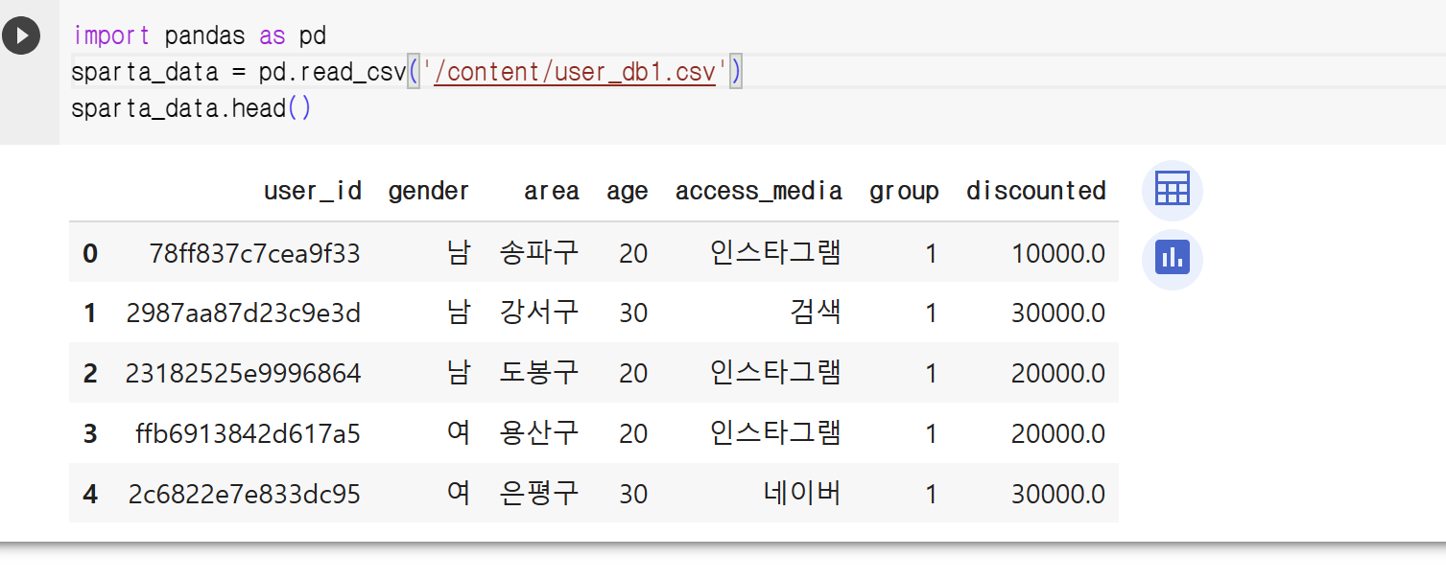1446x580 pixels.
Task: Click discounted 20000.0 in row 2
Action: coord(1058,374)
